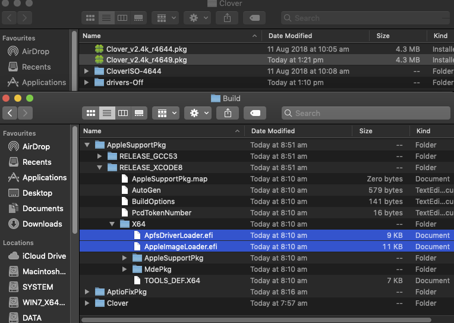This screenshot has height=323, width=454.
Task: Select ApfsDriverLoader.efi file
Action: 266,235
